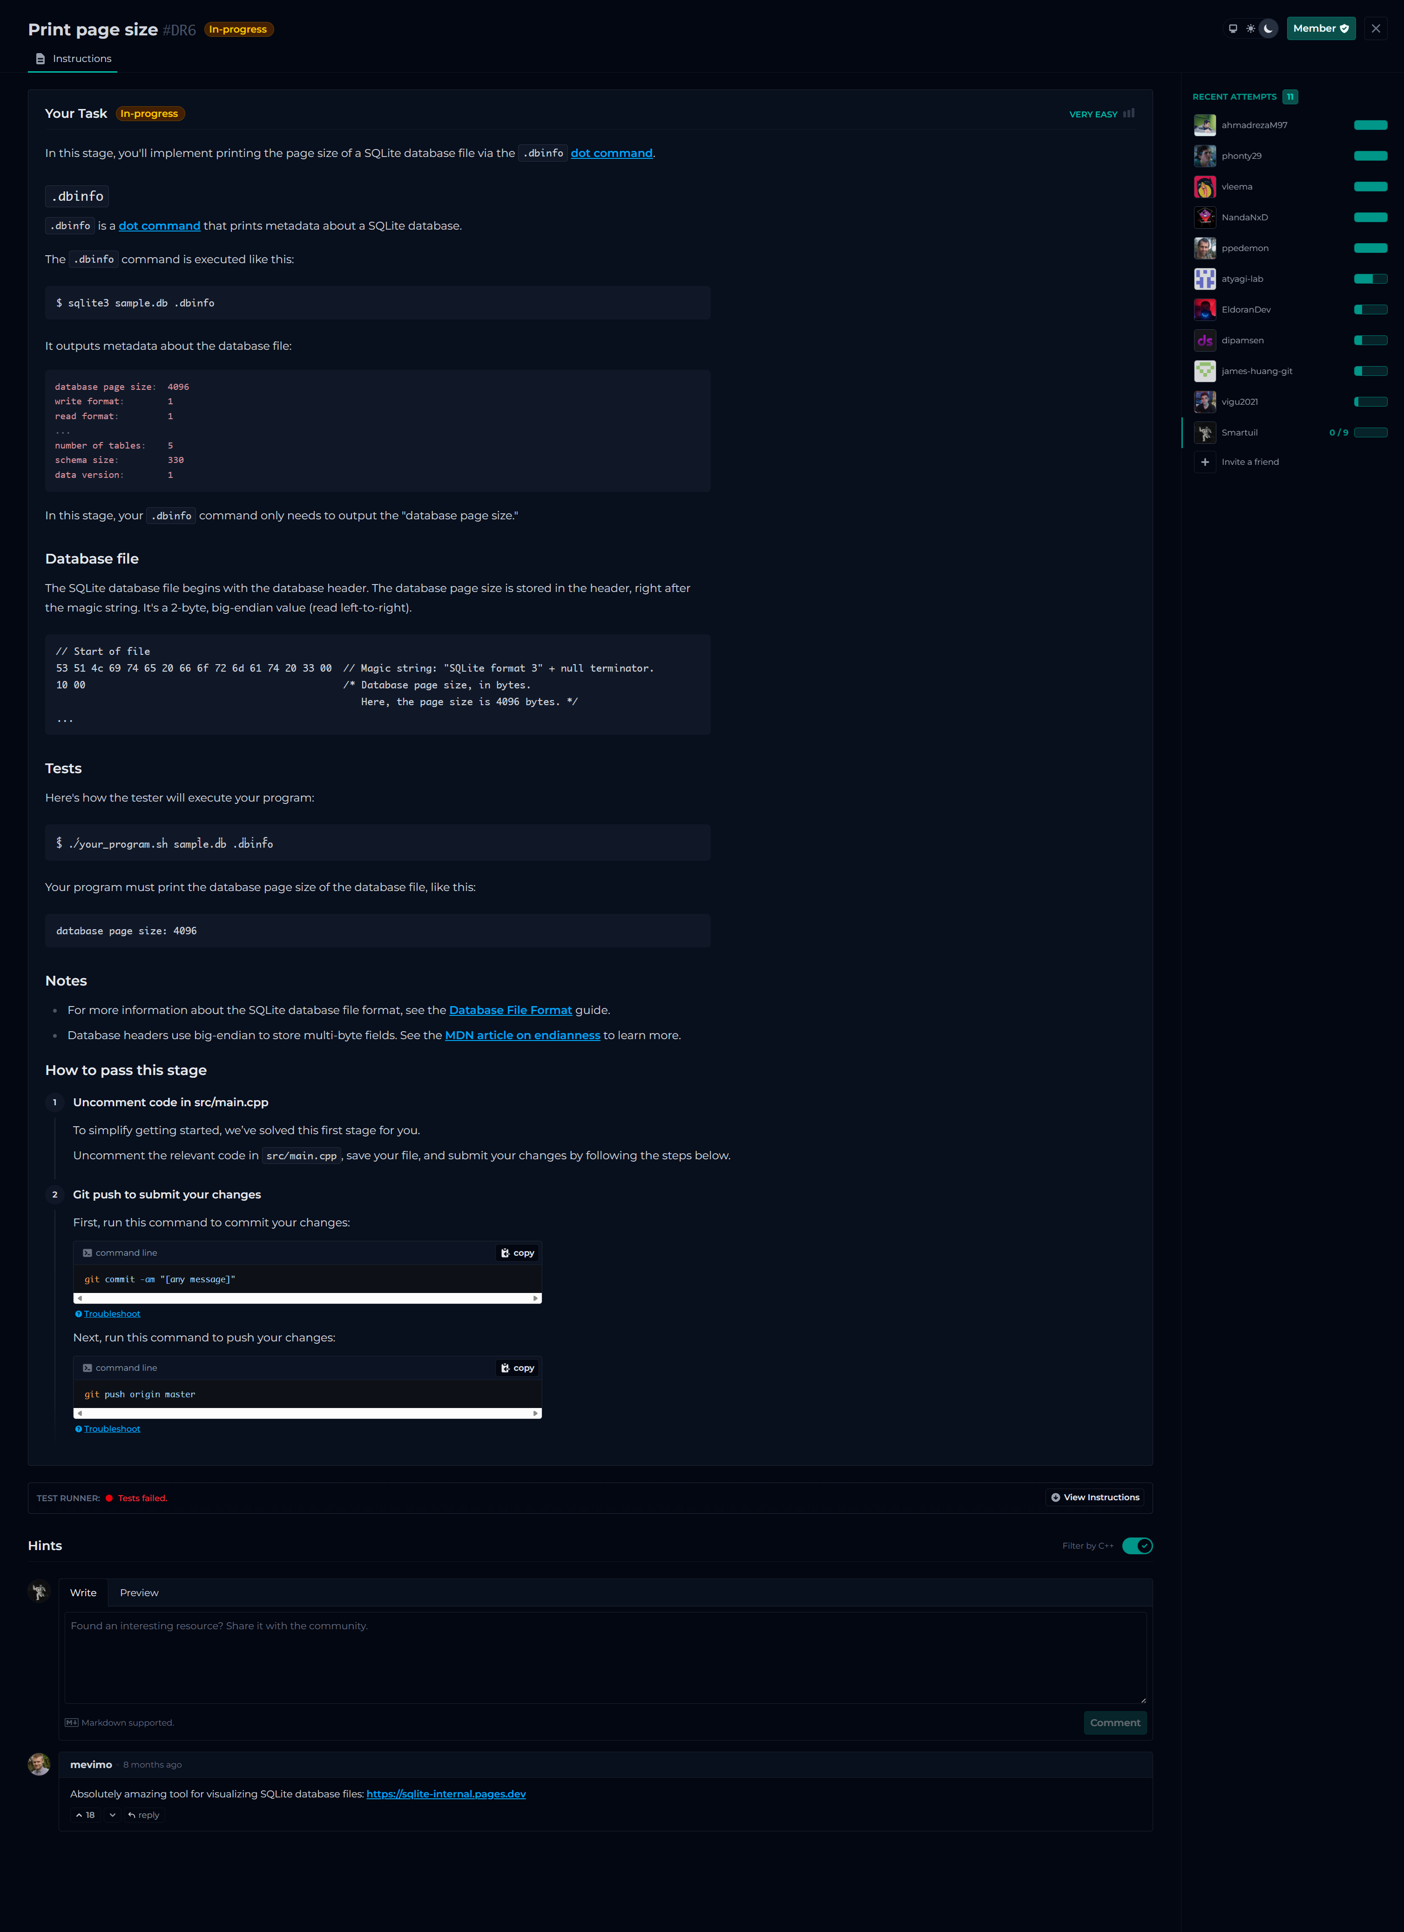1404x1932 pixels.
Task: Switch to light theme sun icon
Action: (1250, 29)
